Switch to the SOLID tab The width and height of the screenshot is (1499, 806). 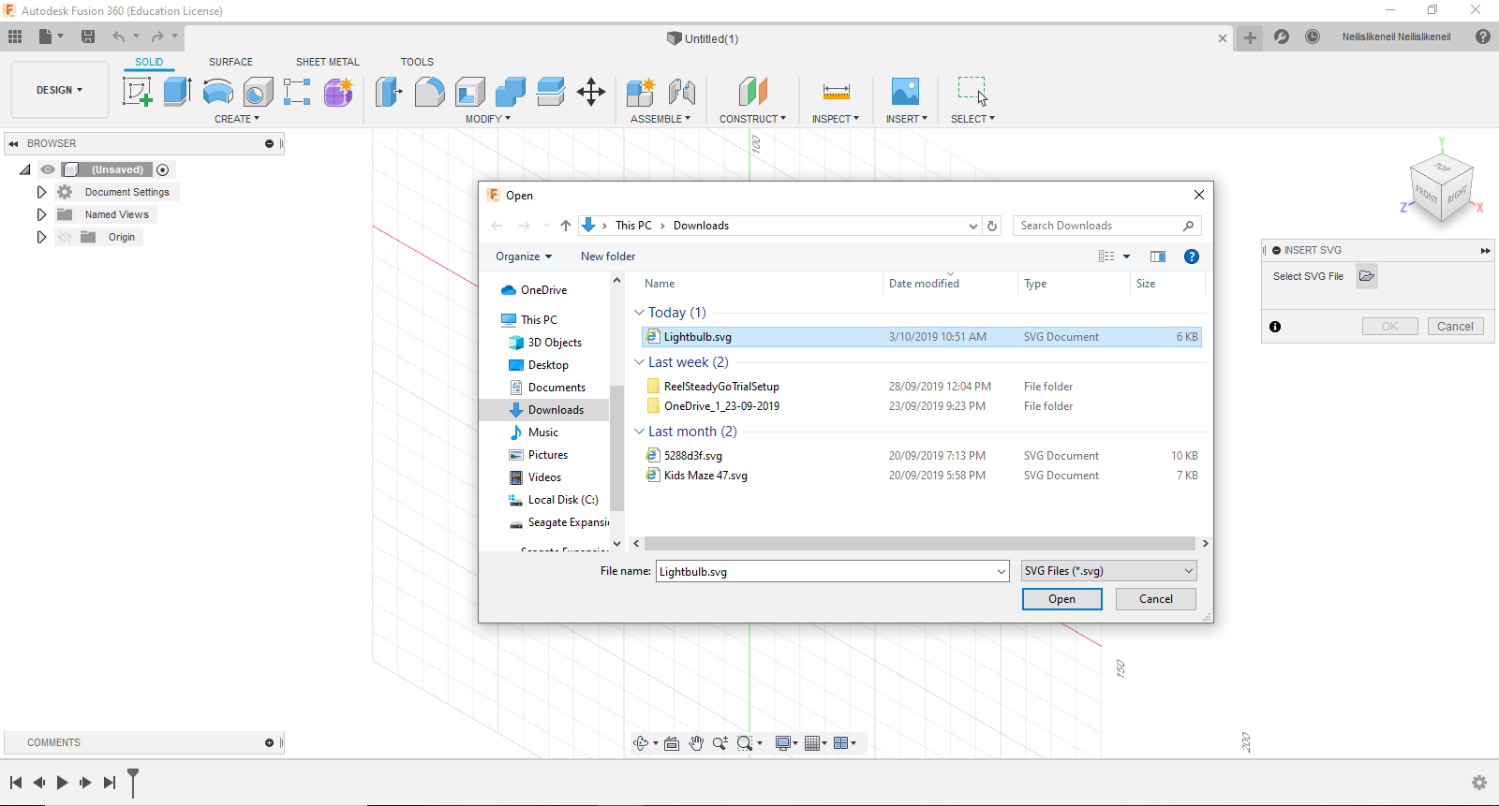click(149, 62)
